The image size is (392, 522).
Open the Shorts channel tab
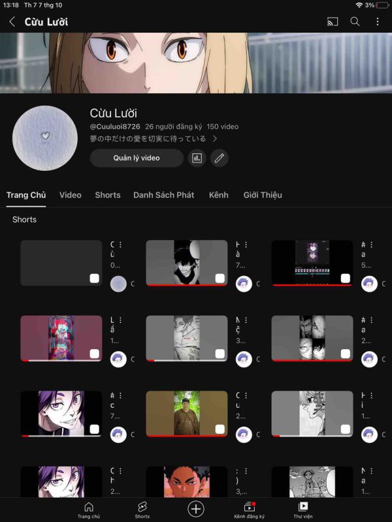tap(108, 195)
